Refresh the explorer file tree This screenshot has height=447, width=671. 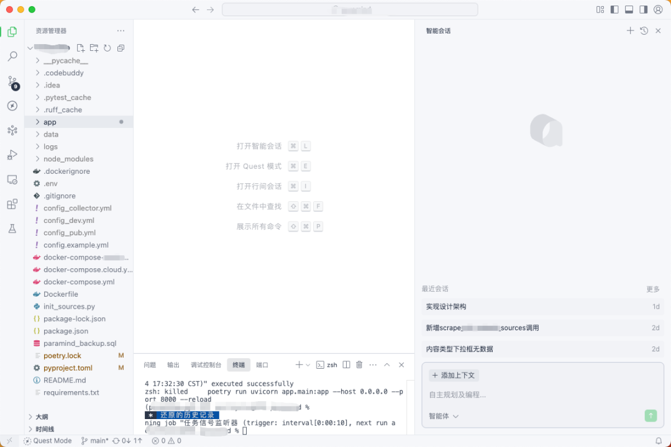pyautogui.click(x=107, y=48)
